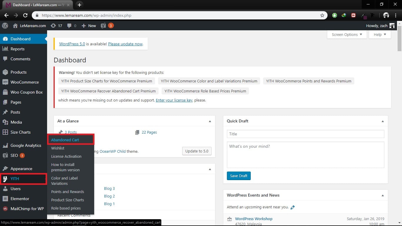Click the Save Draft button
Viewport: 402px width, 226px height.
point(239,176)
